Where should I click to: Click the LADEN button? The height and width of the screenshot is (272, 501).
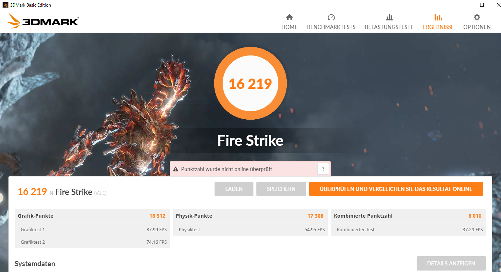point(234,189)
